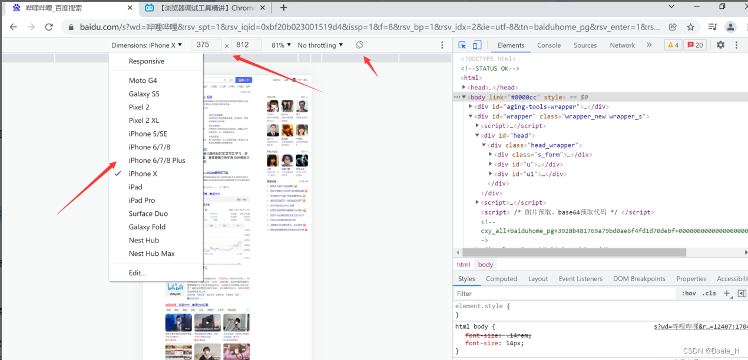Screen dimensions: 748x360
Task: Switch to the Console tab
Action: pos(549,45)
